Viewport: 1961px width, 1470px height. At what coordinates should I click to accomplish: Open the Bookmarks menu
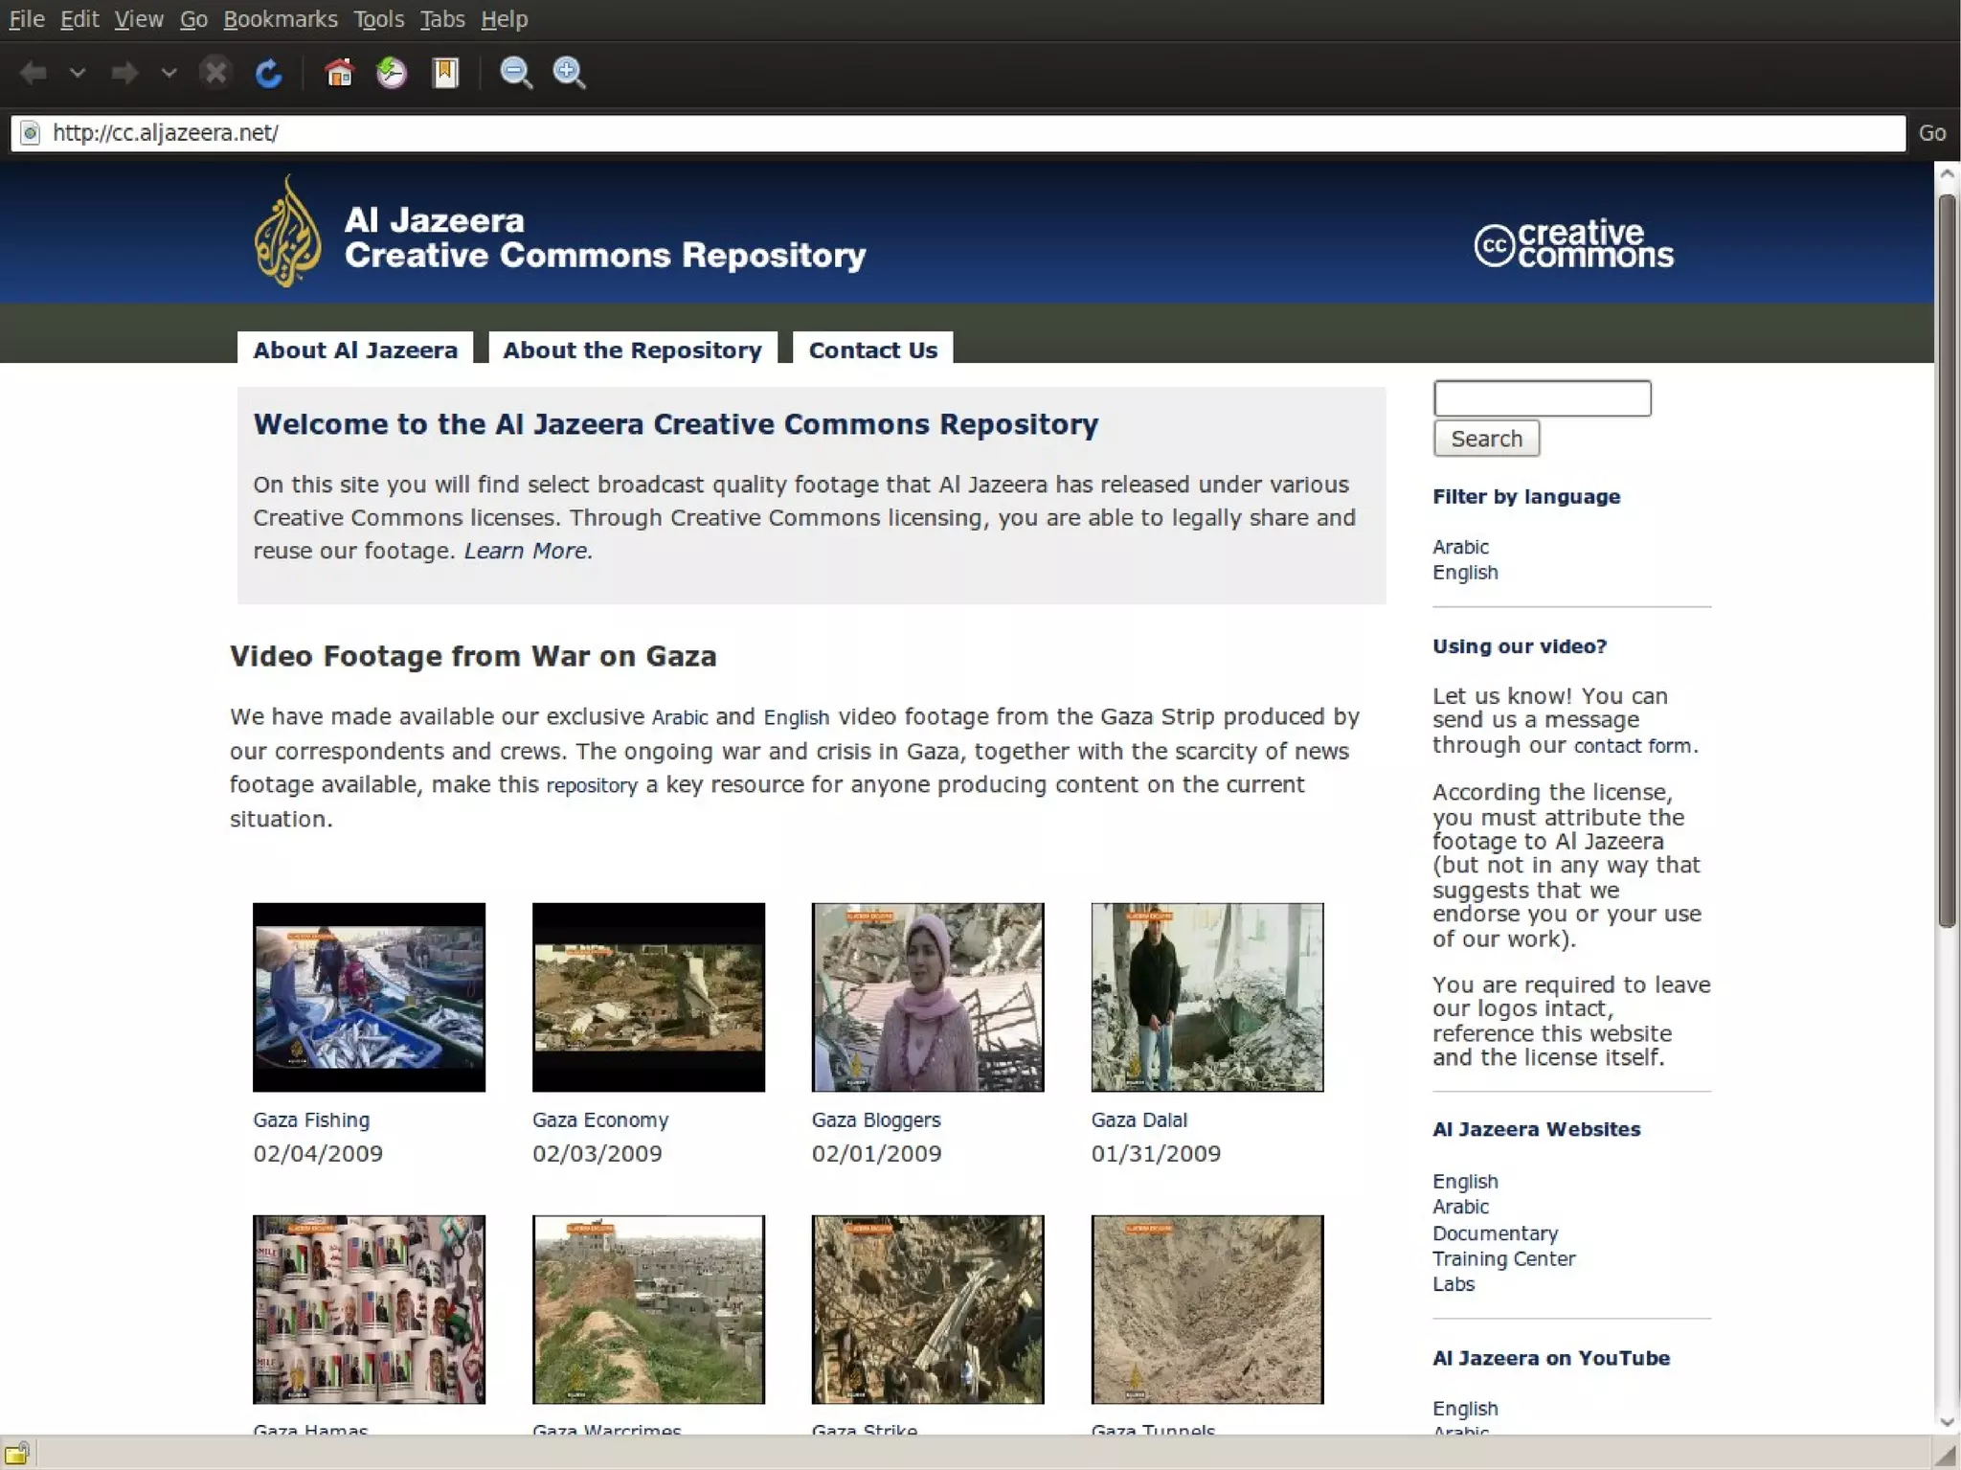[x=280, y=19]
